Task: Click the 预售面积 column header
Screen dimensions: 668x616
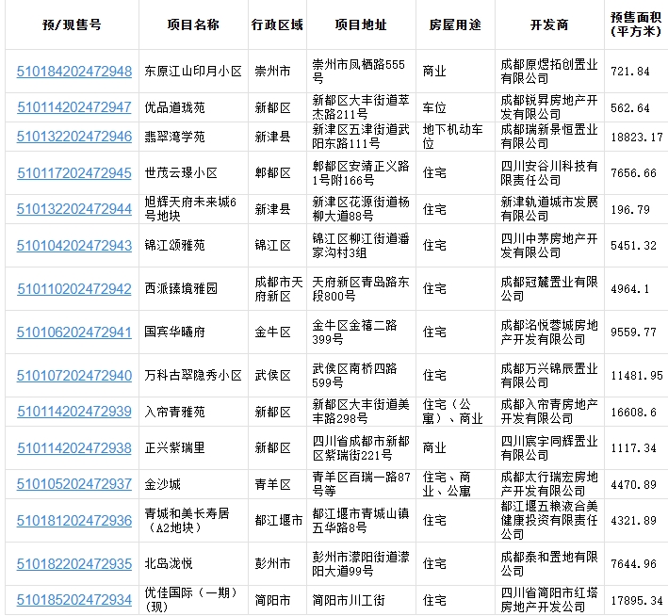Action: pos(636,24)
